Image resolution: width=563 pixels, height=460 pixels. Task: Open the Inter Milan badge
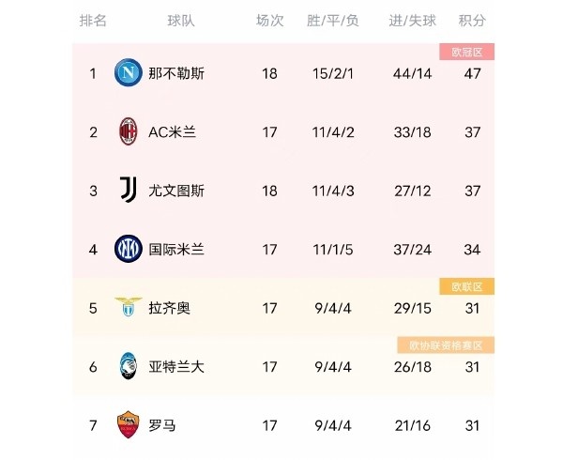click(129, 249)
